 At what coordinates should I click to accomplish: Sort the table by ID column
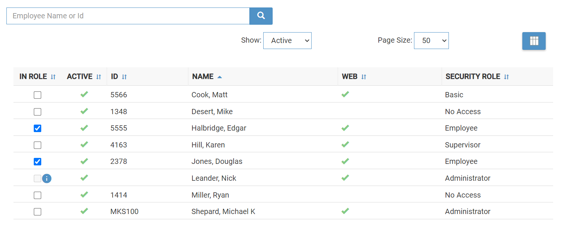(x=124, y=77)
